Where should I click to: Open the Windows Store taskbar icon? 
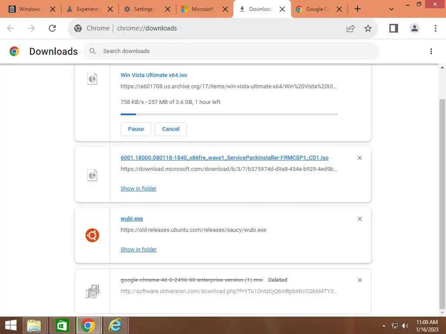click(x=62, y=325)
